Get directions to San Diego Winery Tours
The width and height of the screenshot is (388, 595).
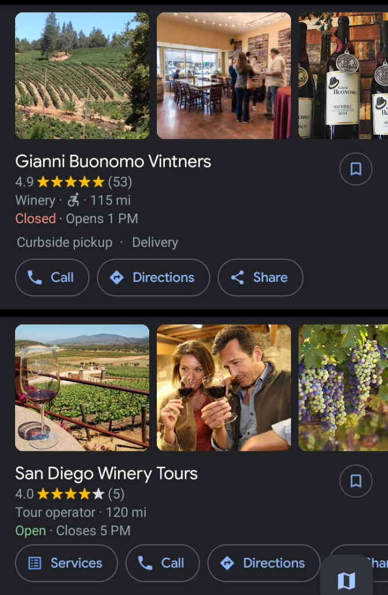[264, 563]
